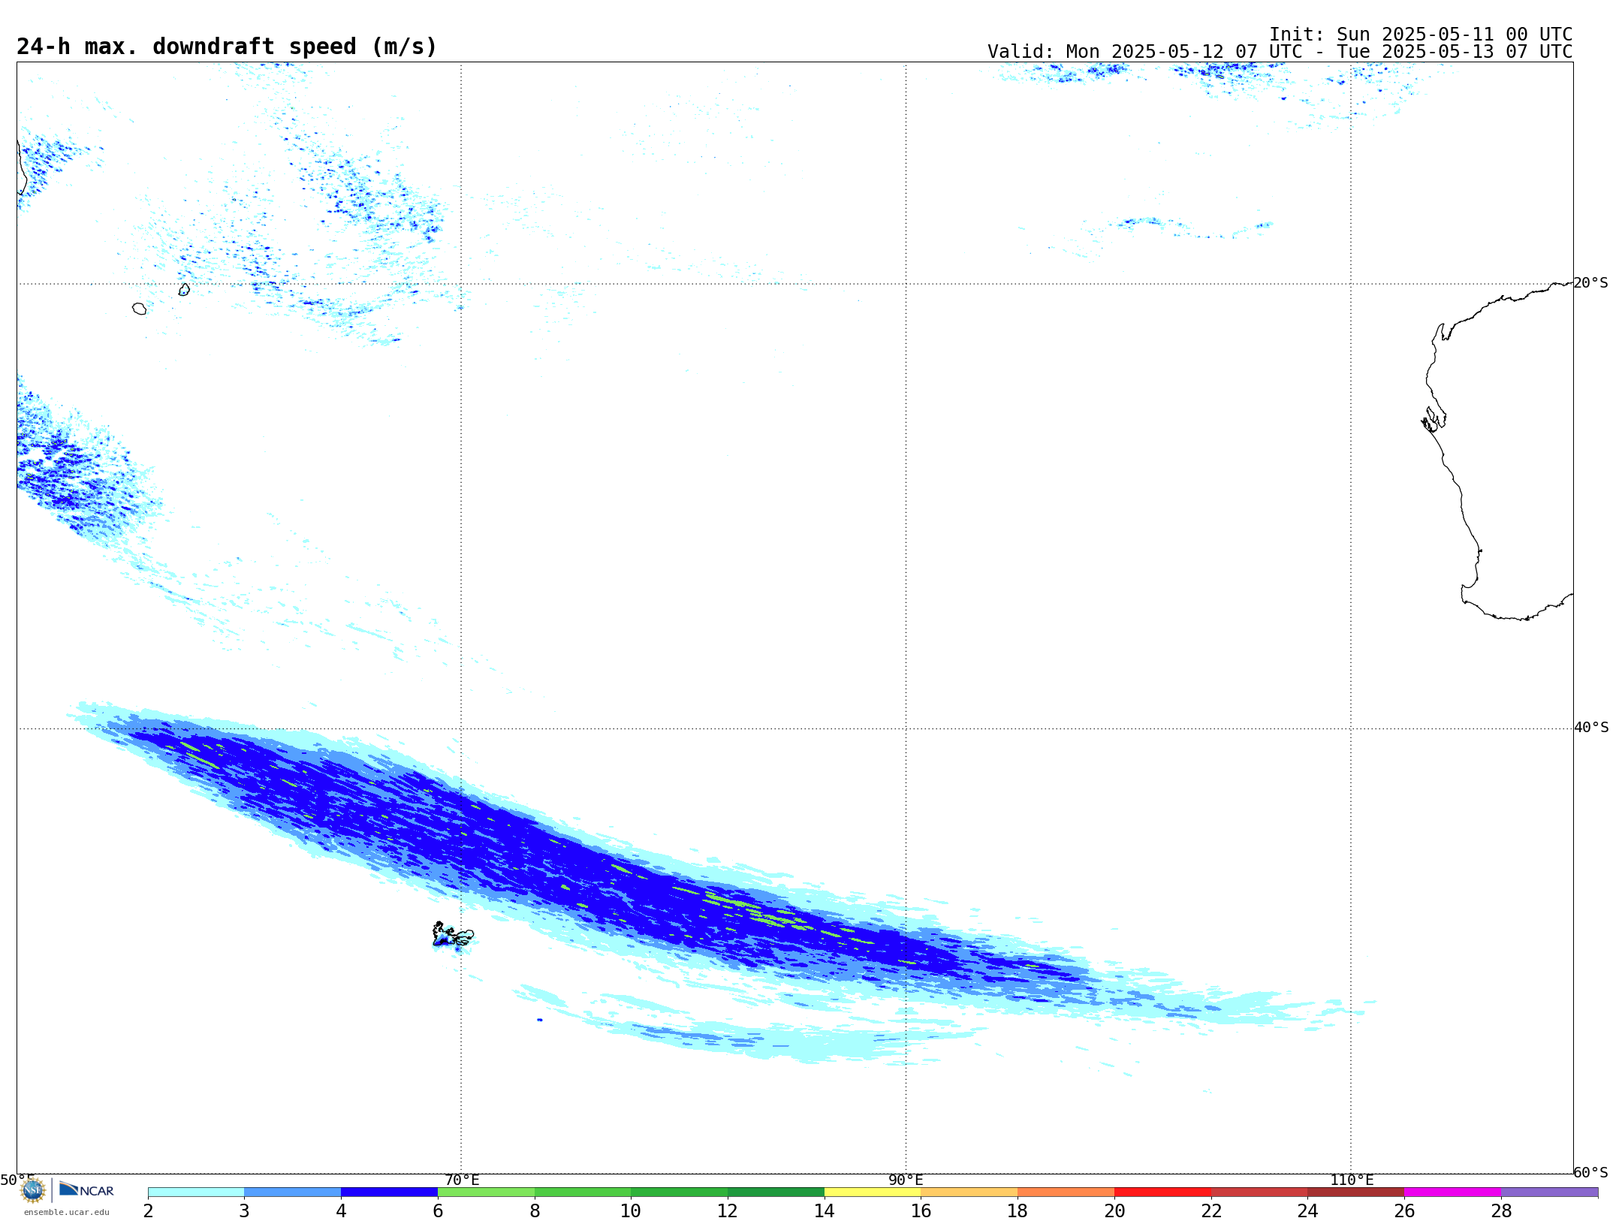The image size is (1622, 1221).
Task: Pick the yellow 14-16 colorbar swatch
Action: click(x=873, y=1192)
